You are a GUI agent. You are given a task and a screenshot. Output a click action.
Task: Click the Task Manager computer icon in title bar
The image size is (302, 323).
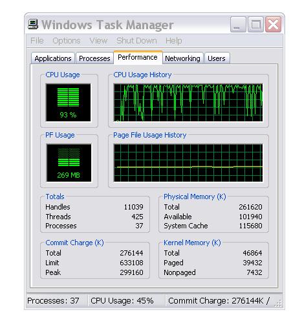33,25
